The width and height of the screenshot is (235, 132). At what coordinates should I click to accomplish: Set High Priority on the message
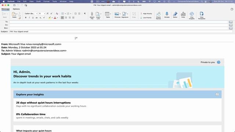[146, 14]
